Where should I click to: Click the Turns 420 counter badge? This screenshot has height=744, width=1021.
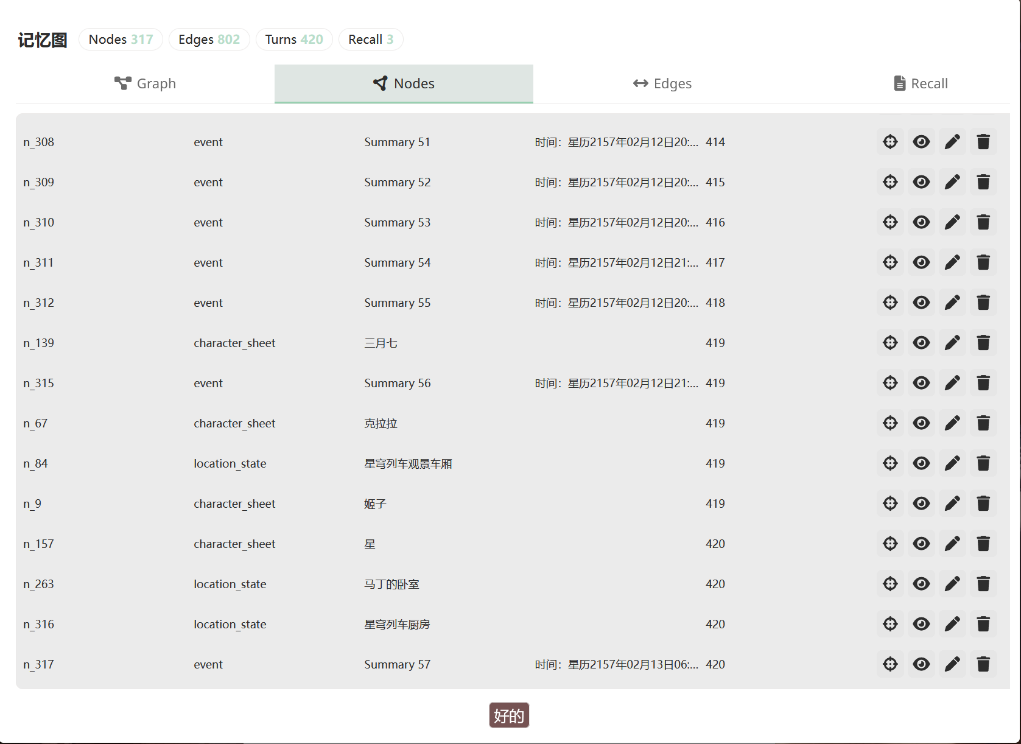coord(294,40)
